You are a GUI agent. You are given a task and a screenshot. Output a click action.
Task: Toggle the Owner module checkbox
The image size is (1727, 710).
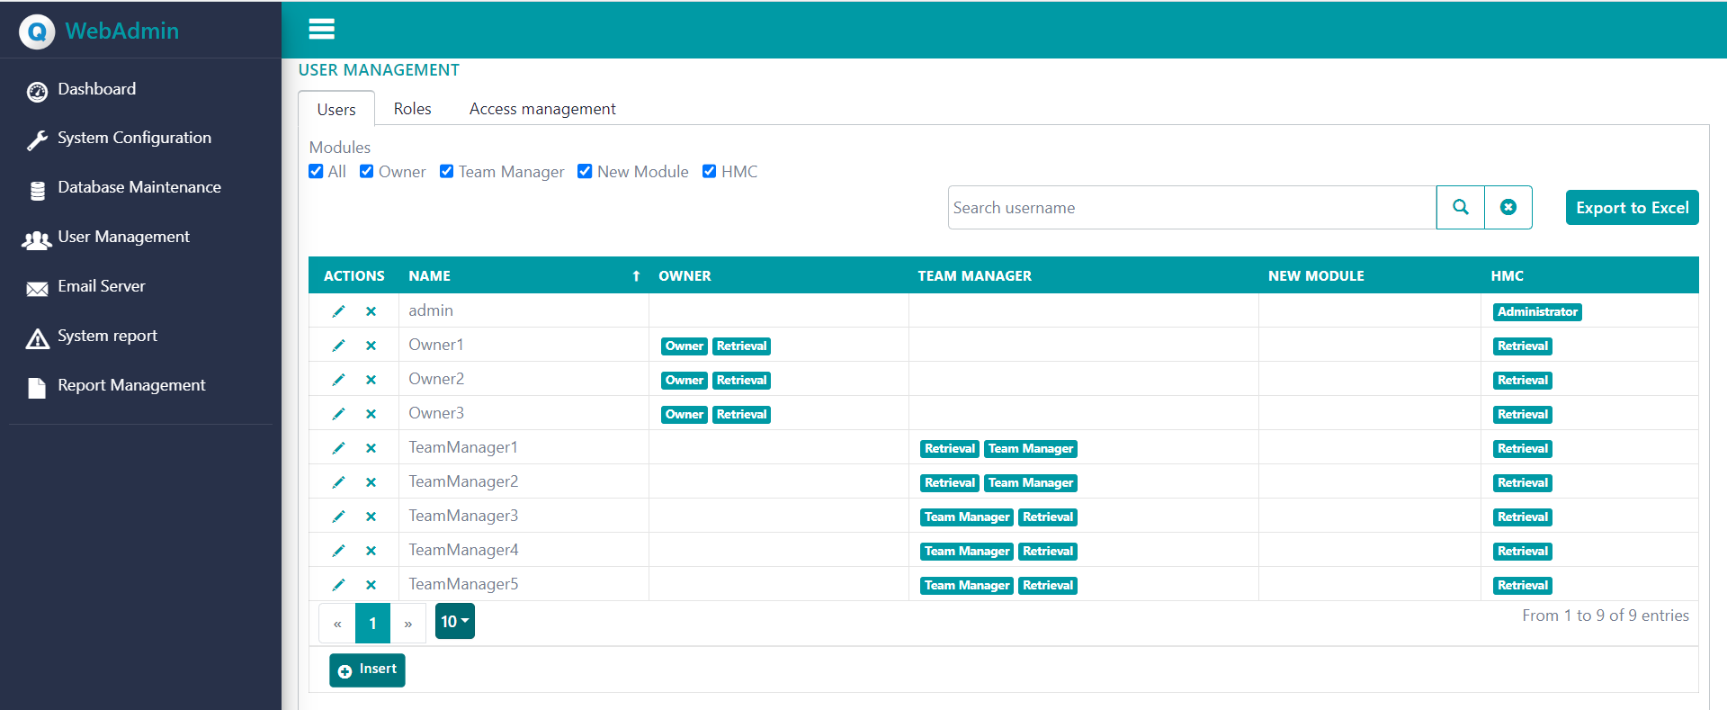point(366,171)
